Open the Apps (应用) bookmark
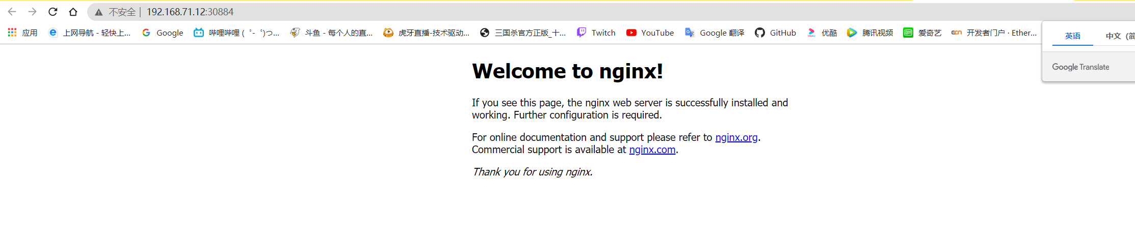This screenshot has width=1135, height=235. tap(22, 33)
